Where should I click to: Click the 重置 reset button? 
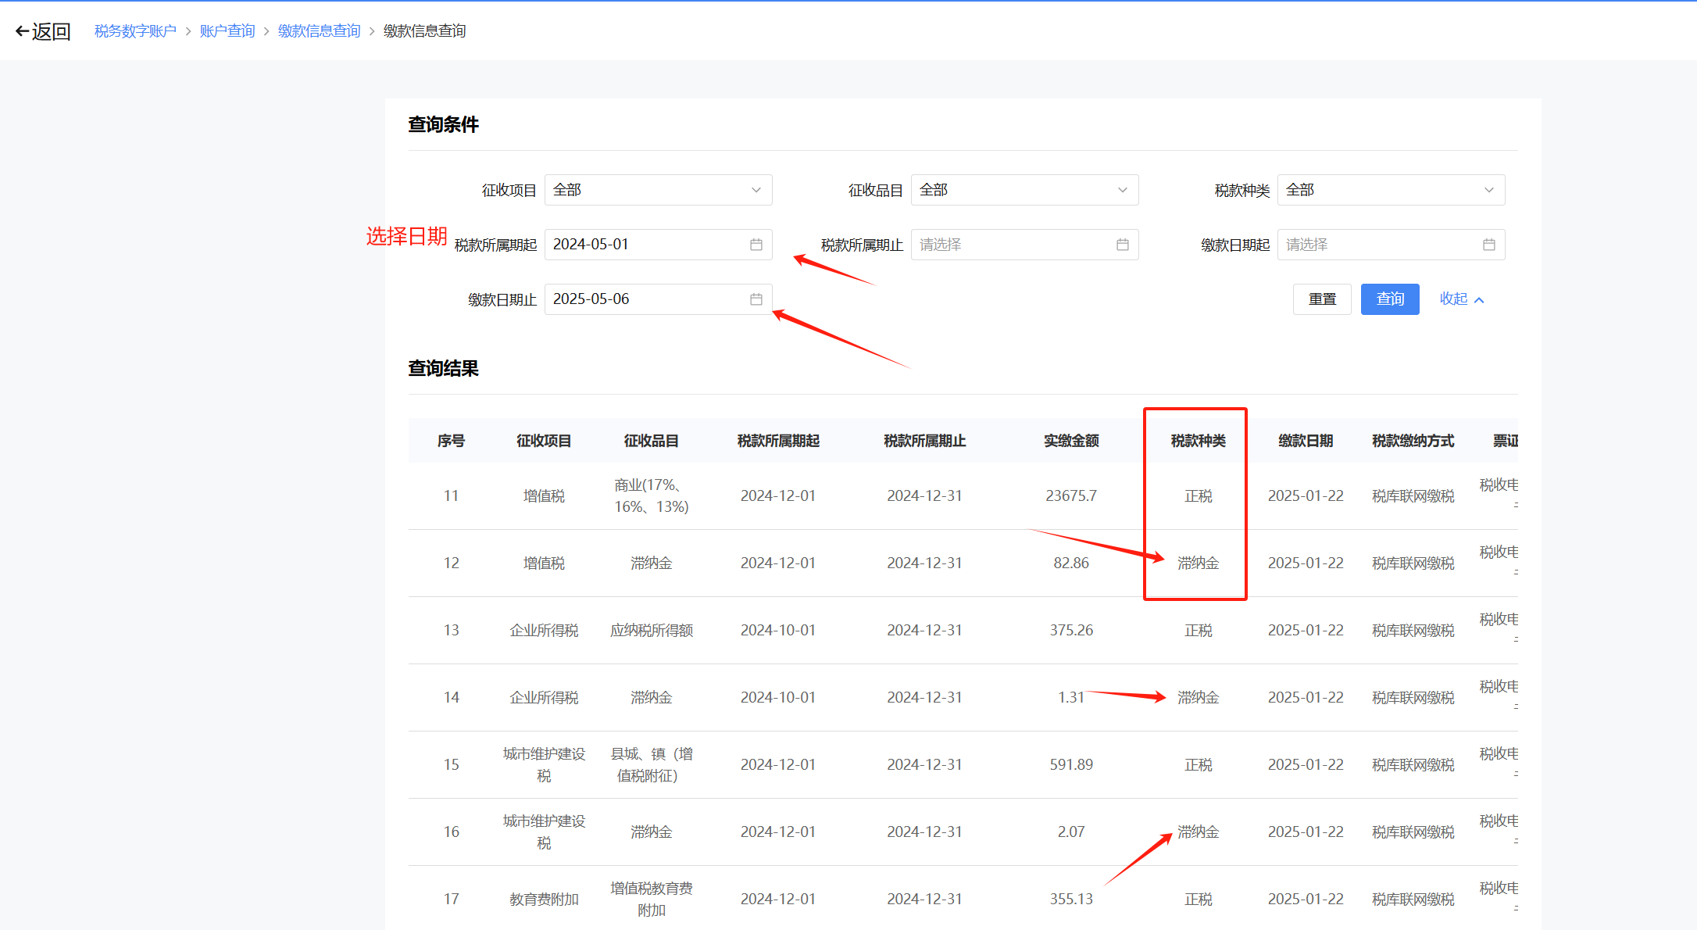pos(1322,299)
